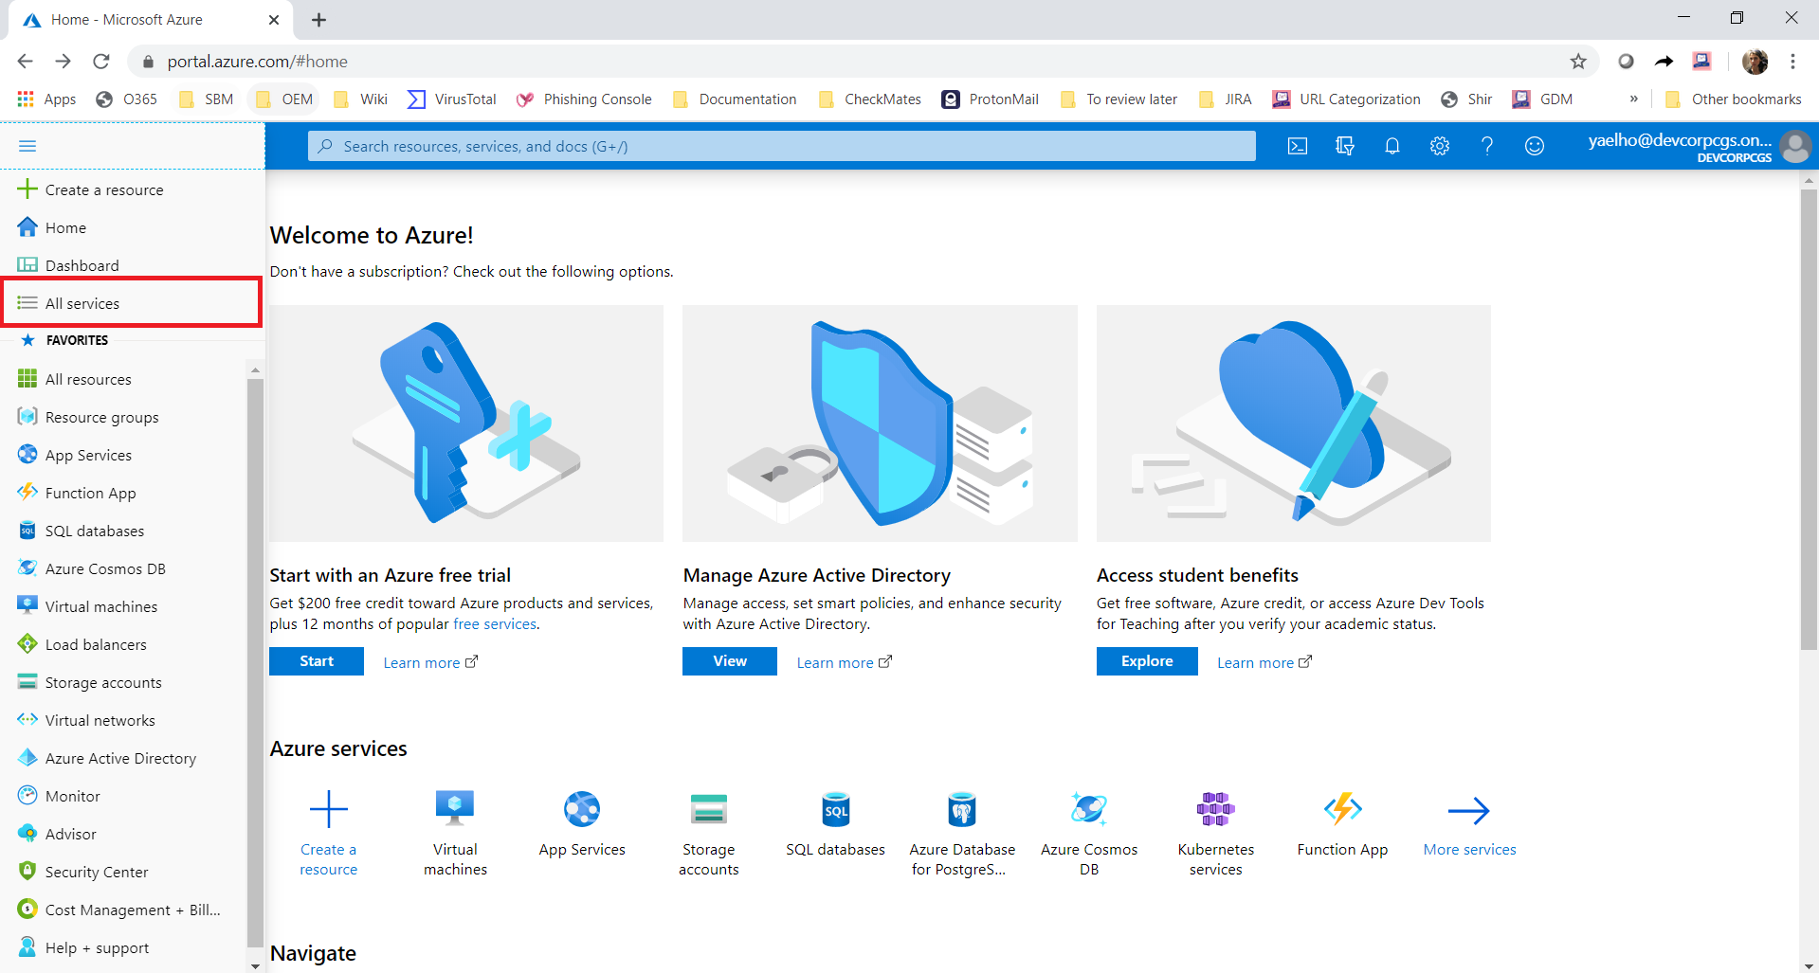Screen dimensions: 1819x973
Task: Open Other bookmarks folder
Action: (x=1734, y=99)
